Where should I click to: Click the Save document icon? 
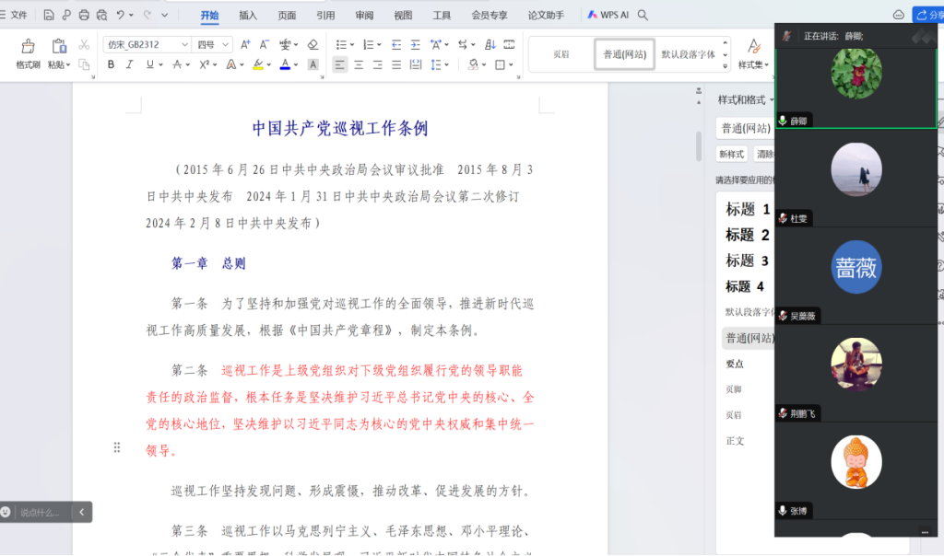point(49,15)
